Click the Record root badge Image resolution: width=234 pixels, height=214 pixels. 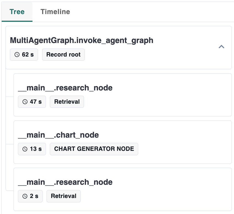pos(63,55)
